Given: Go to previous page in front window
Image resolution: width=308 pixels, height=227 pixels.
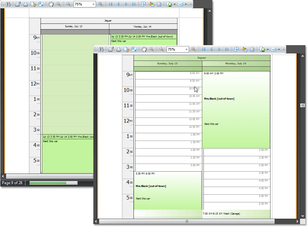Looking at the screenshot, I should [x=211, y=49].
